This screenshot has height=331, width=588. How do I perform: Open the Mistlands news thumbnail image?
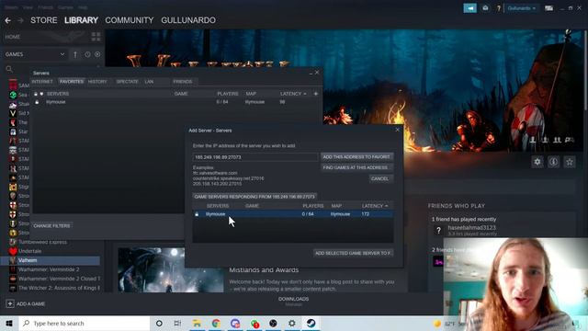(x=171, y=269)
